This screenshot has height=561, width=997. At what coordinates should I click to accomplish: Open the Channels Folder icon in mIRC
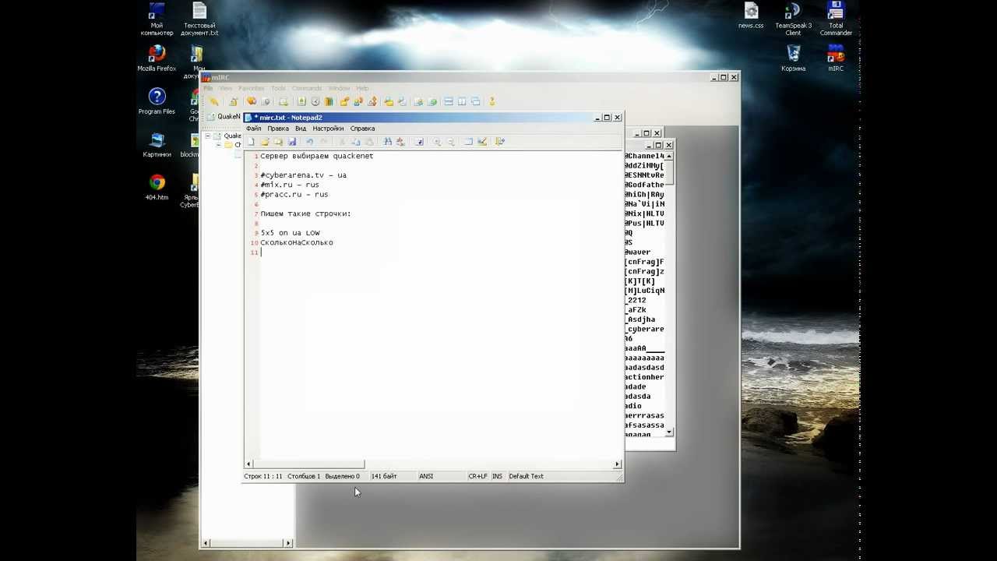click(252, 101)
